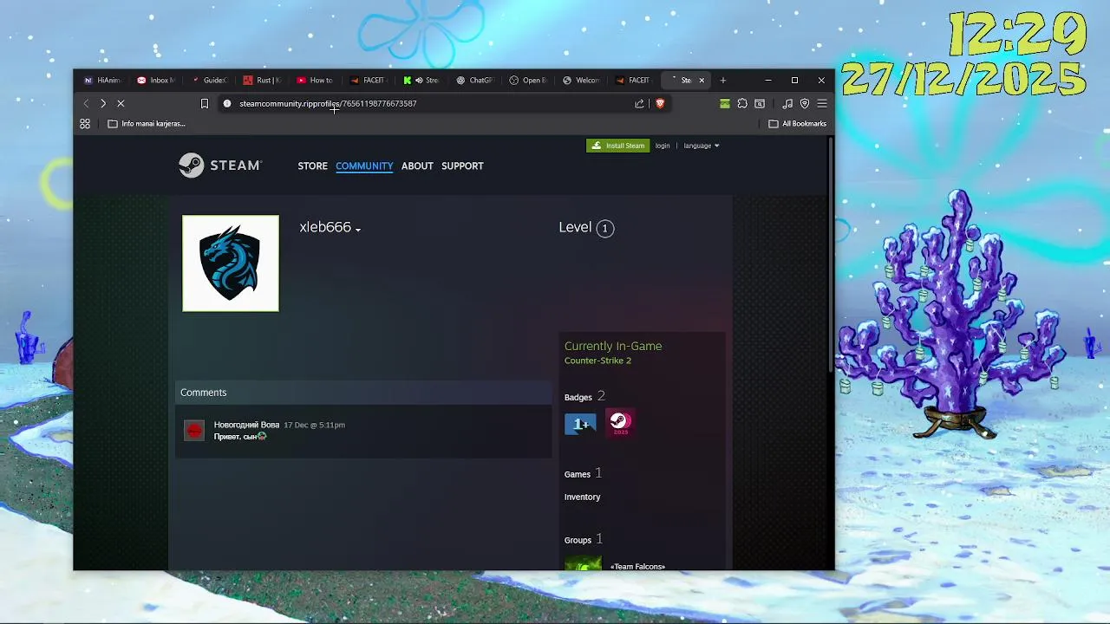Click the Level 1 badge circle
Viewport: 1110px width, 624px height.
pos(604,229)
